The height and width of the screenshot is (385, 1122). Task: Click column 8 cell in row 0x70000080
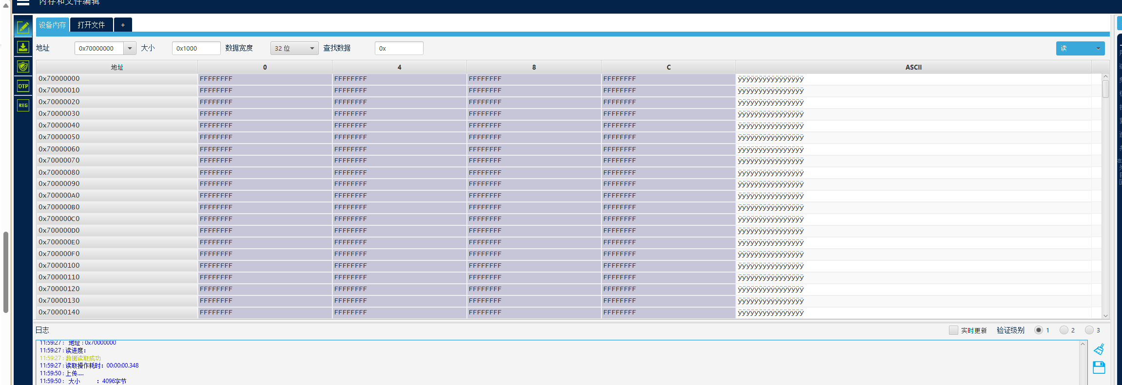(534, 172)
